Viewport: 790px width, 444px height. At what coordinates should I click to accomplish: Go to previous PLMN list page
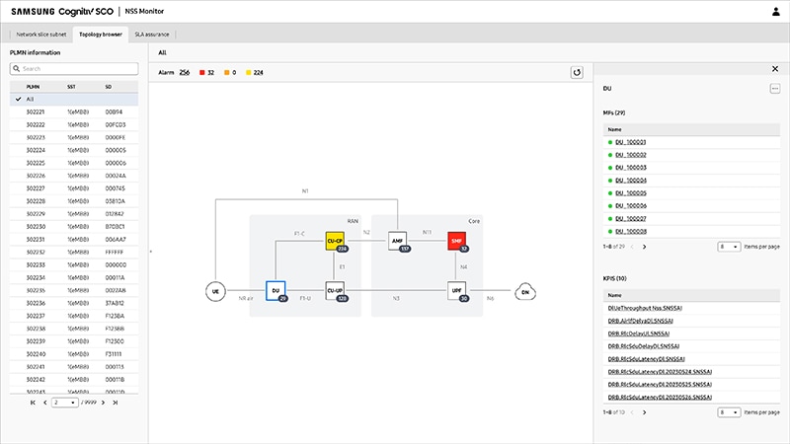[45, 403]
